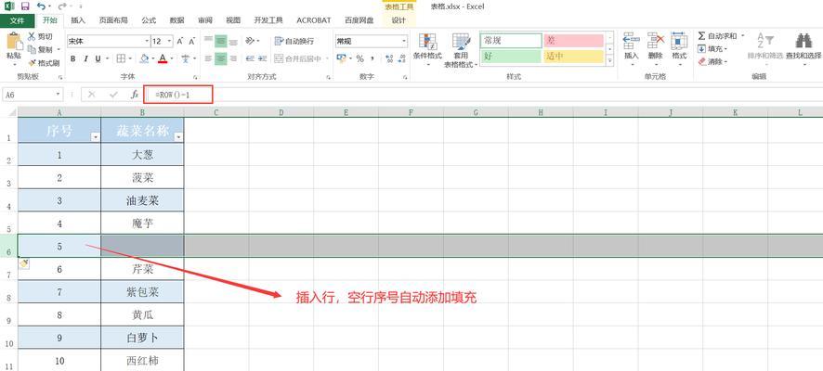Viewport: 823px width, 371px height.
Task: Switch to the Insert (插入) tab
Action: (x=78, y=20)
